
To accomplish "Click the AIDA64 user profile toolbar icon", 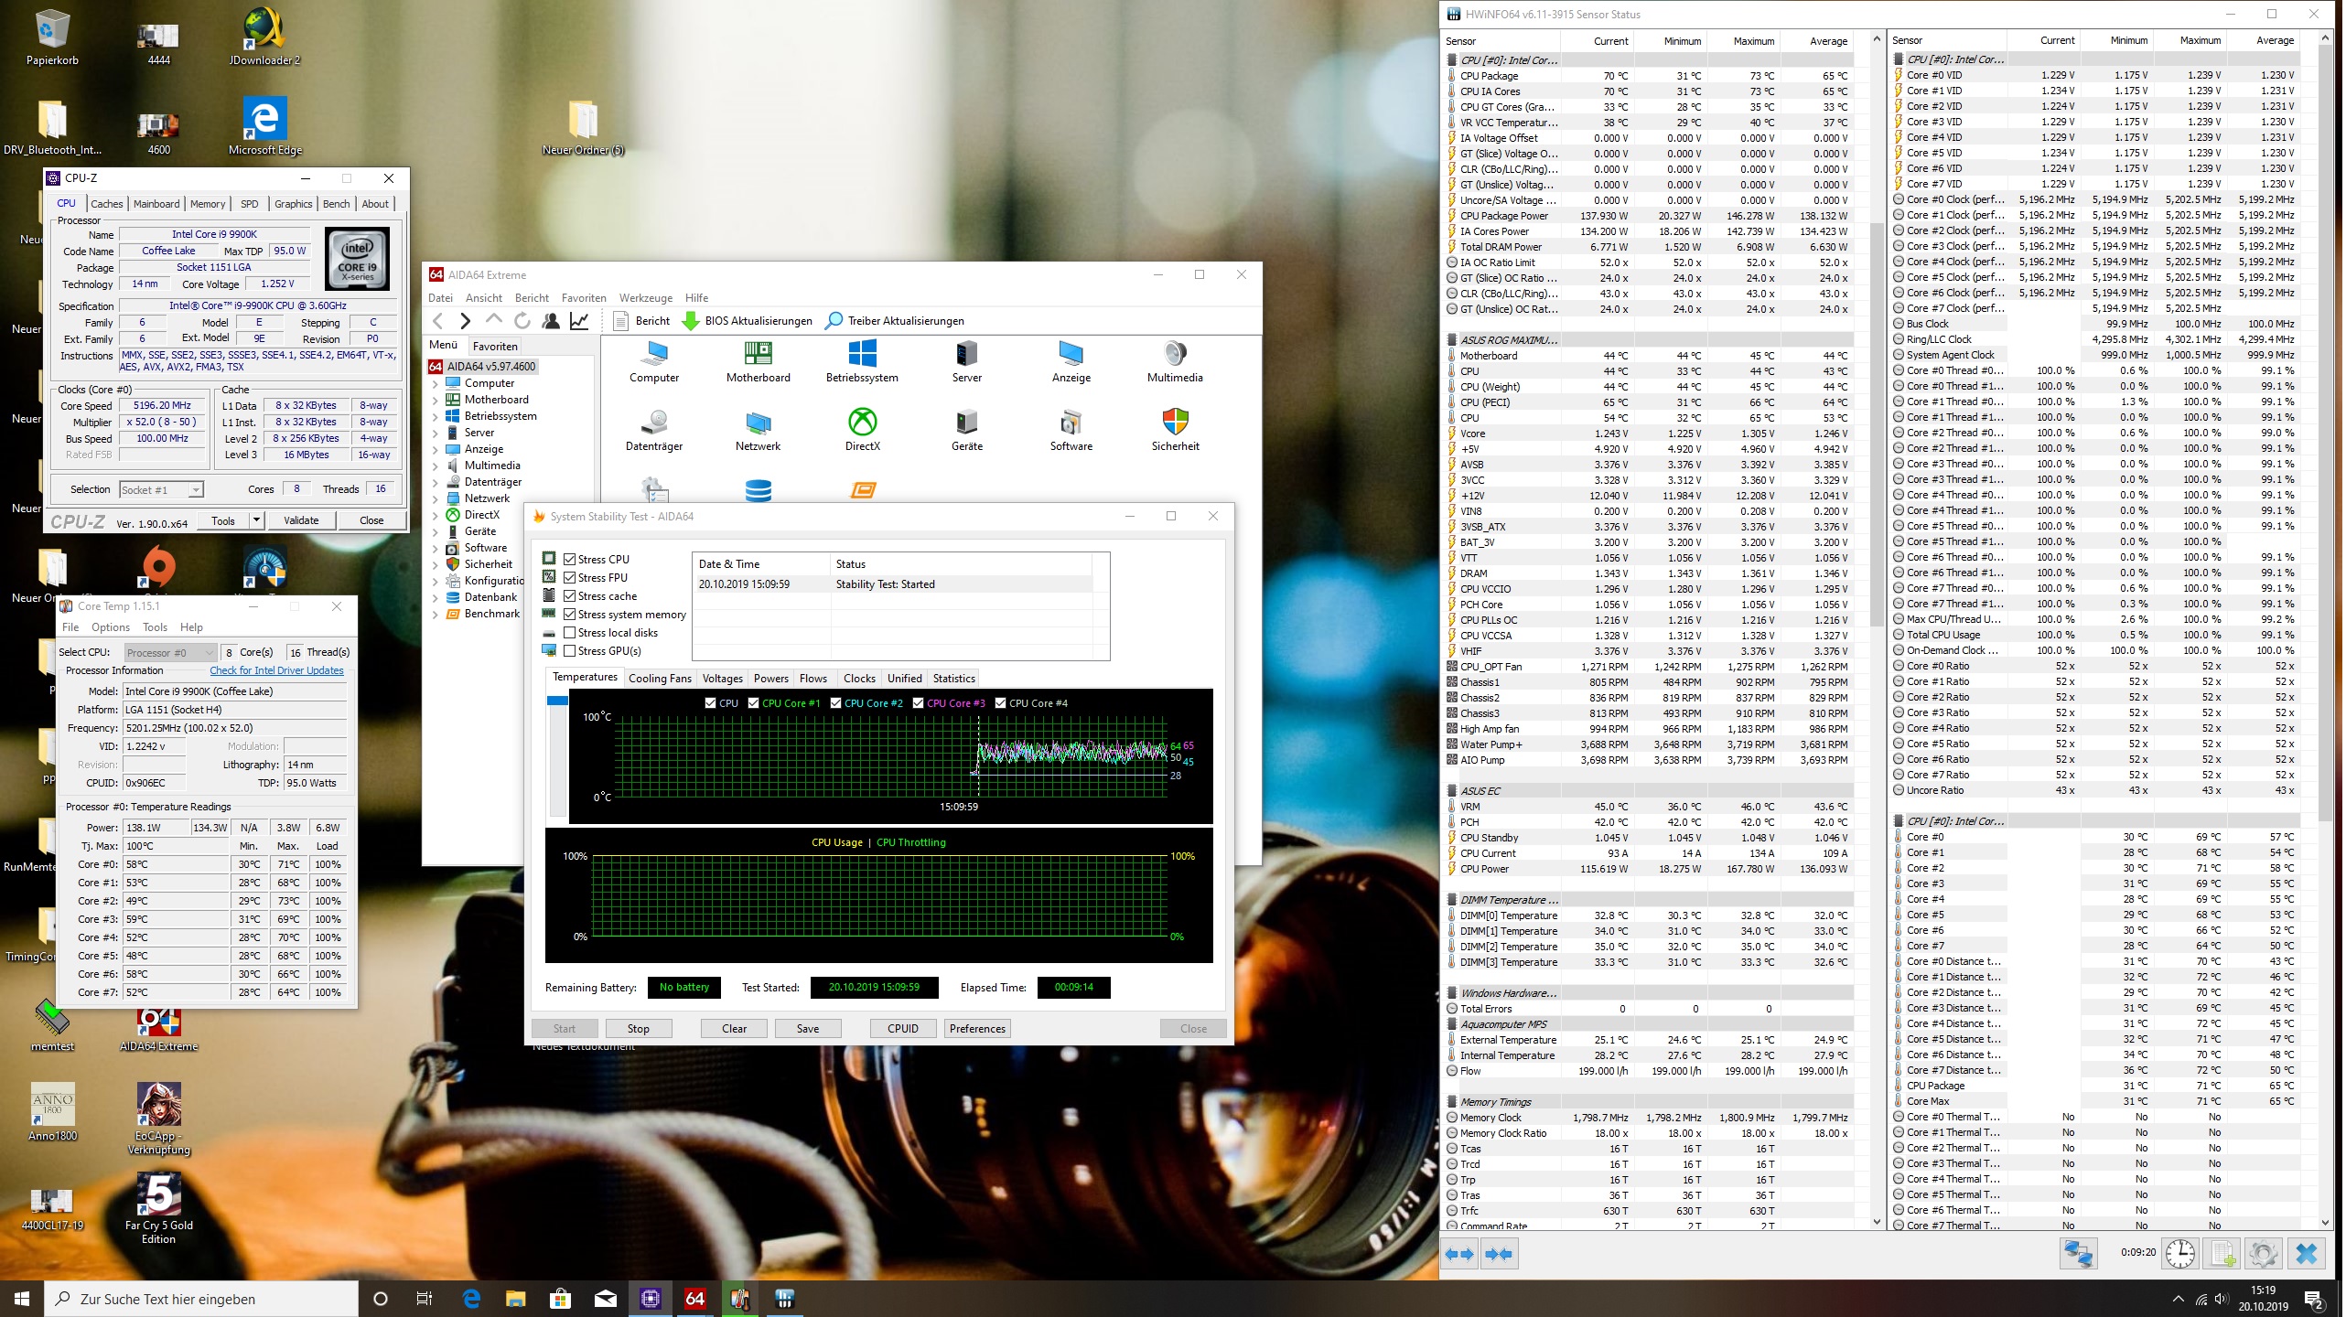I will [x=551, y=321].
